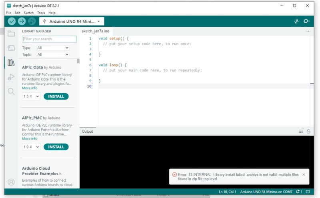The width and height of the screenshot is (320, 198).
Task: Click the Output panel title
Action: (87, 131)
